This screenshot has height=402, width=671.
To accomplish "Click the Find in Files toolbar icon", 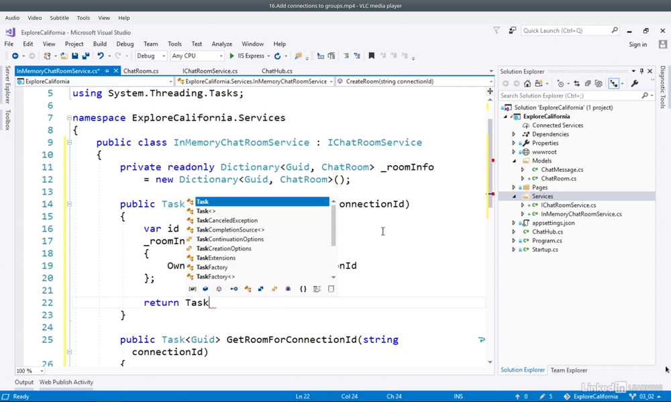I will (299, 56).
